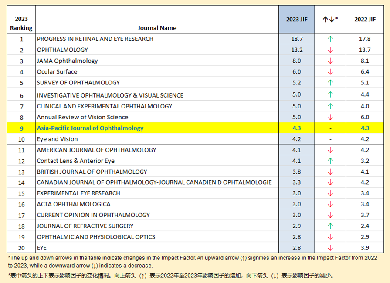Select INVESTIGATIVE OPHTHALMOLOGY & VISUAL SCIENCE name
Viewport: 390px width, 283px height.
point(110,95)
